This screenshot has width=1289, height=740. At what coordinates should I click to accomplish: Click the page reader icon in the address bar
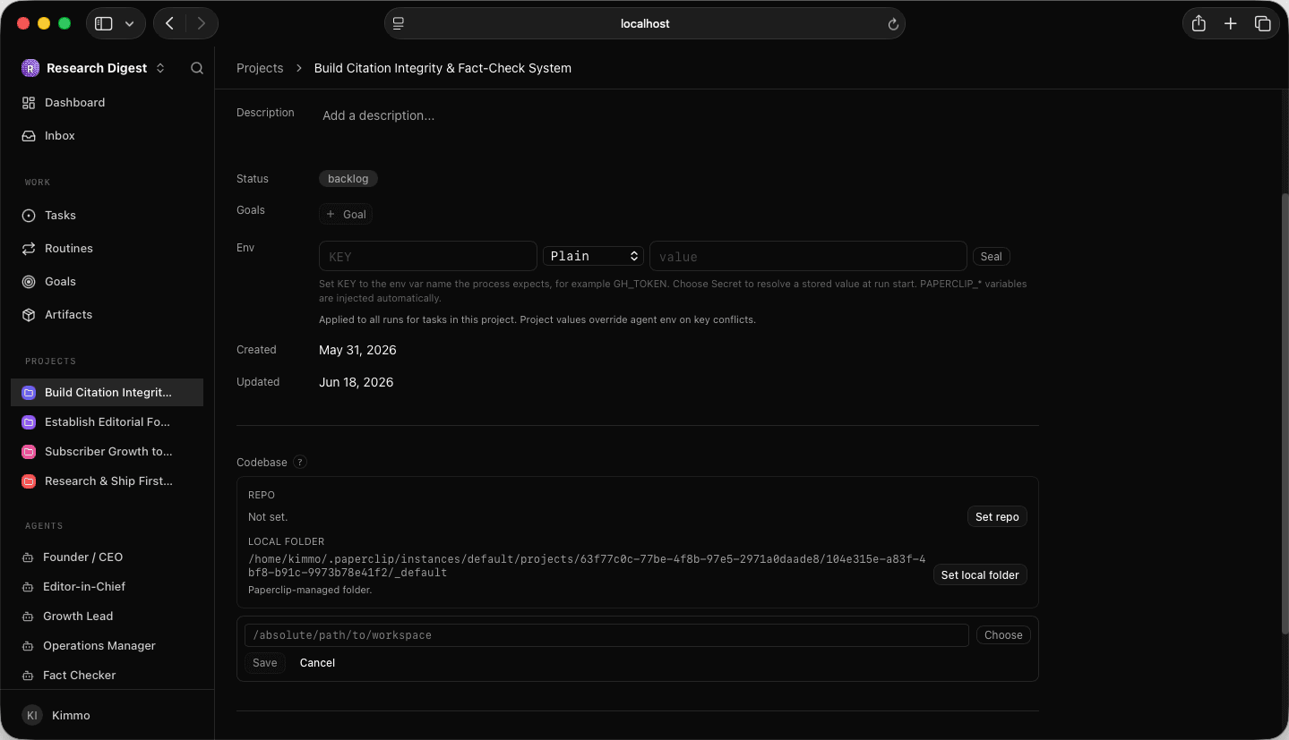click(x=399, y=24)
